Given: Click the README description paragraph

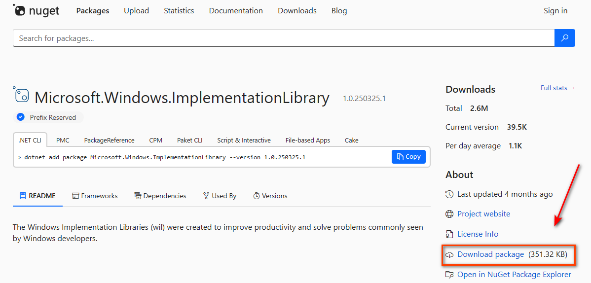Looking at the screenshot, I should (218, 233).
